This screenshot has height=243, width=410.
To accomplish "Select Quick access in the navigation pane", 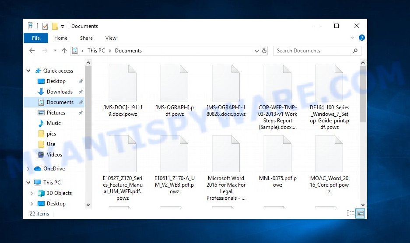I will (x=58, y=71).
